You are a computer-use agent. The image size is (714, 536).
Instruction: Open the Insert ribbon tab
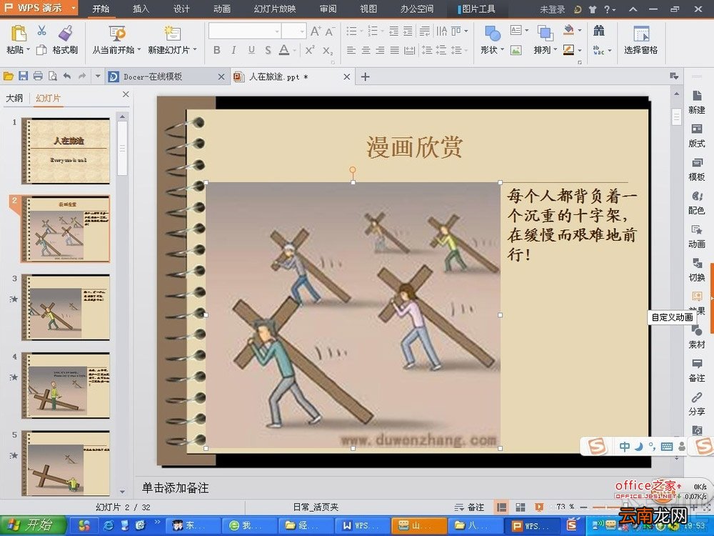point(141,9)
